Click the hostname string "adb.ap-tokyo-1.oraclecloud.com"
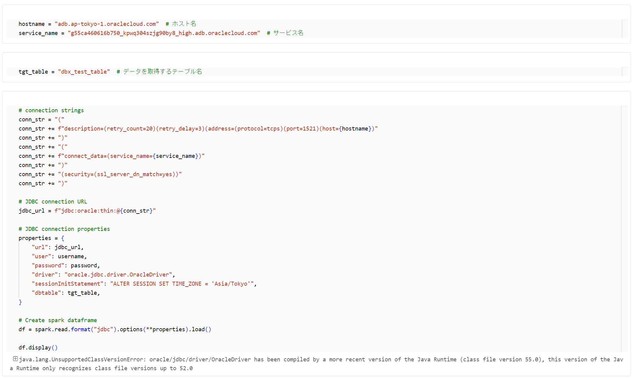The height and width of the screenshot is (379, 634). 107,24
